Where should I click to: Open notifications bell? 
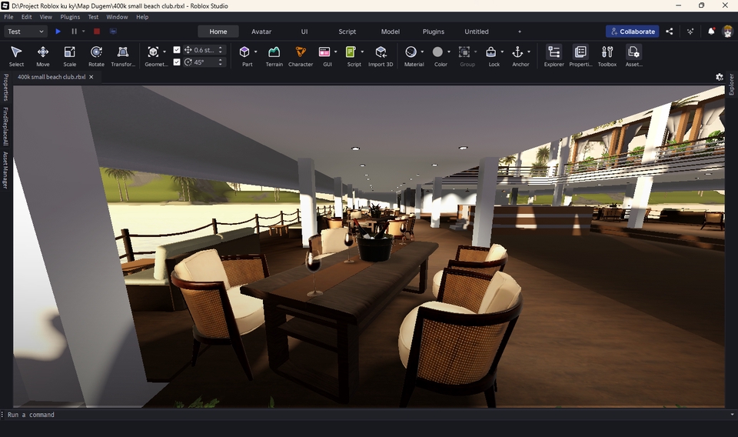click(711, 32)
